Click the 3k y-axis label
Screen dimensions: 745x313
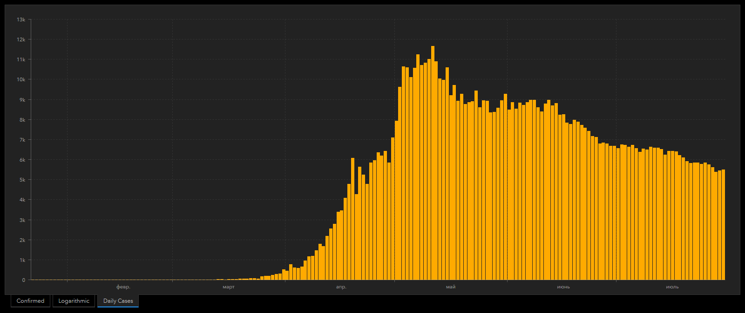tap(22, 220)
